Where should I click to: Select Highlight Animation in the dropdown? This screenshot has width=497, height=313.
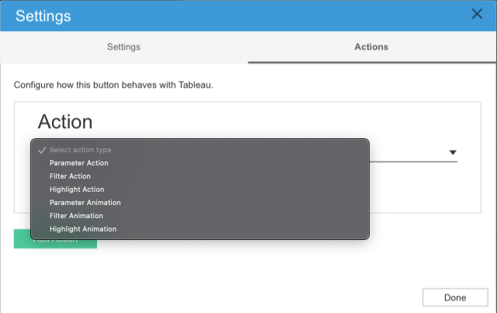click(82, 229)
